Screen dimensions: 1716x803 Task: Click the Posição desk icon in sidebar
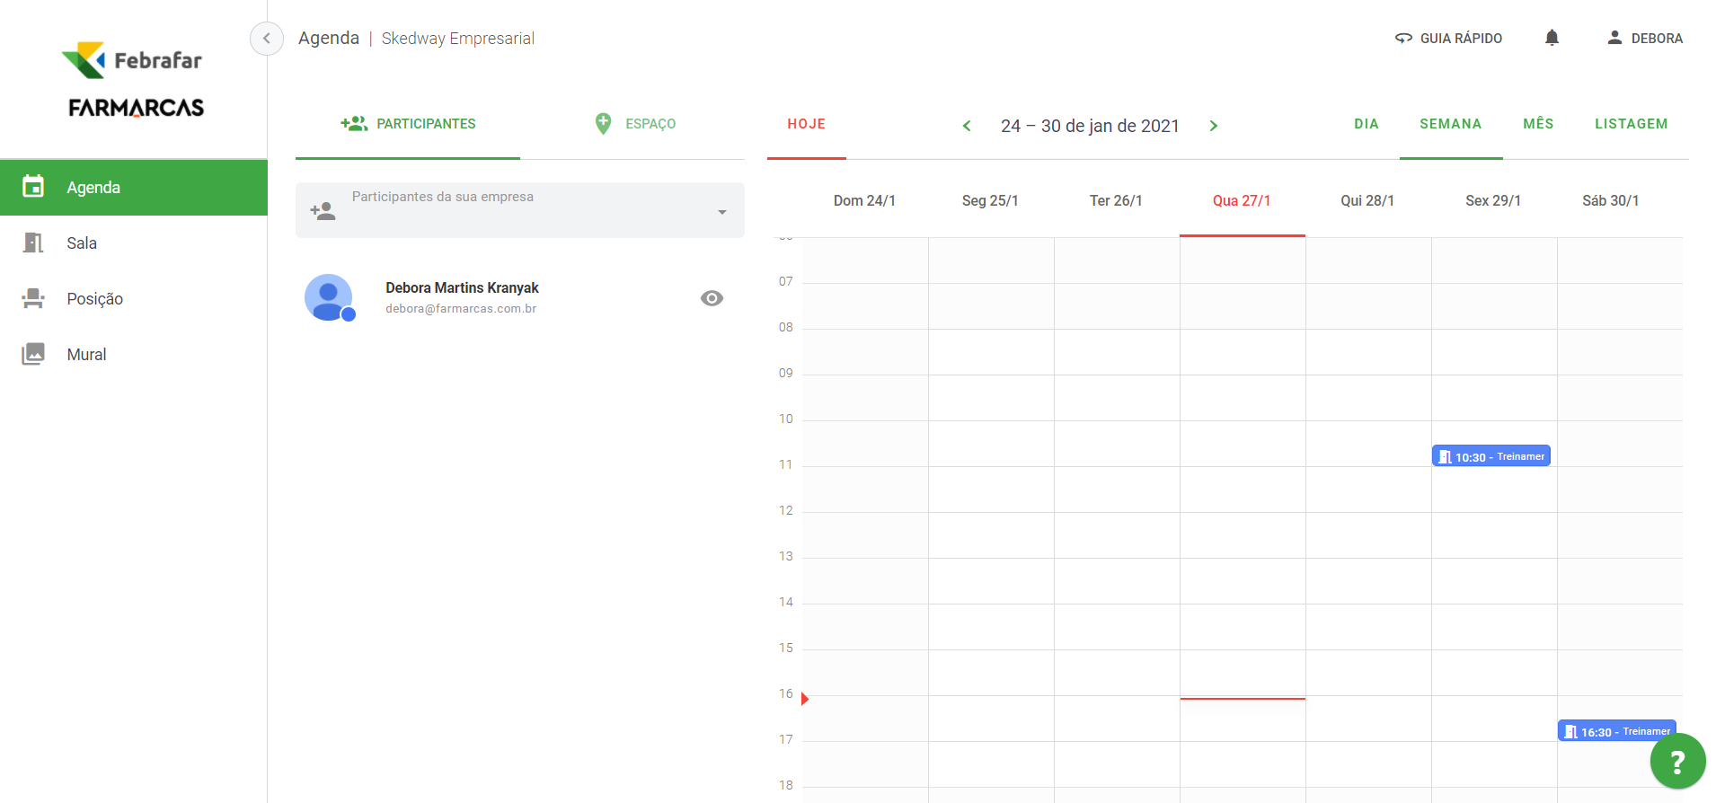(33, 298)
